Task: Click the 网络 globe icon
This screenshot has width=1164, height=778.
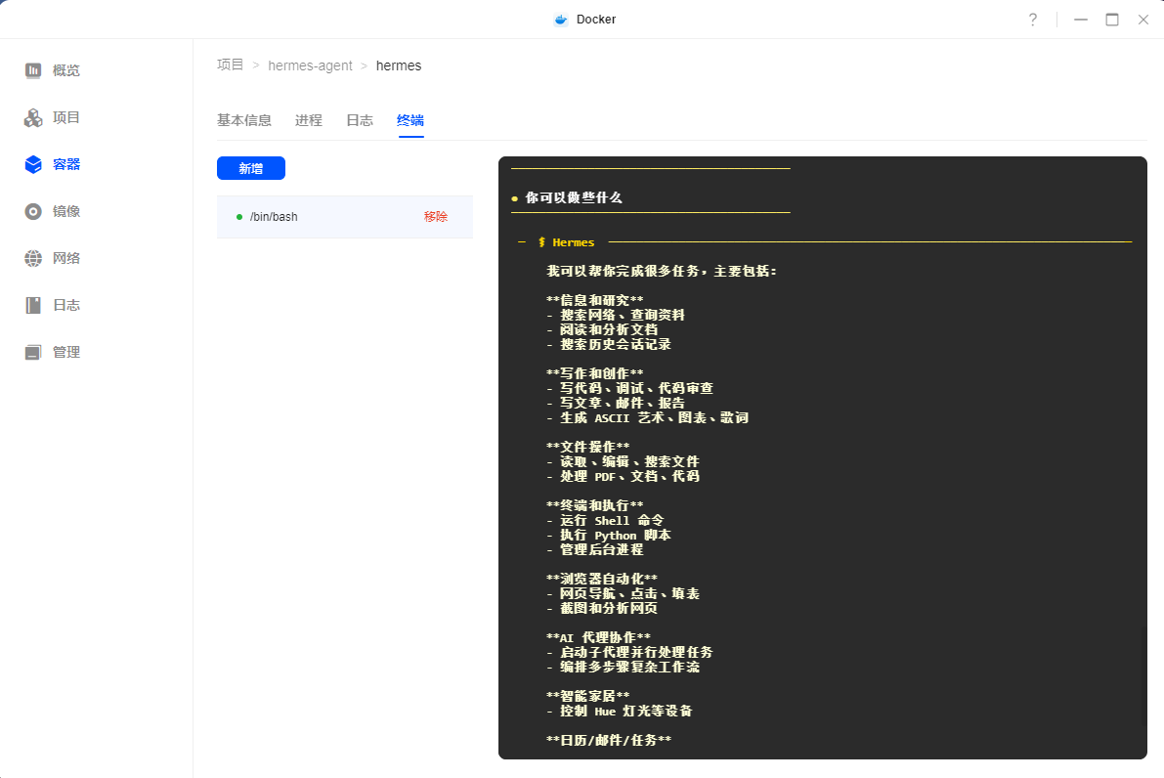Action: click(32, 258)
